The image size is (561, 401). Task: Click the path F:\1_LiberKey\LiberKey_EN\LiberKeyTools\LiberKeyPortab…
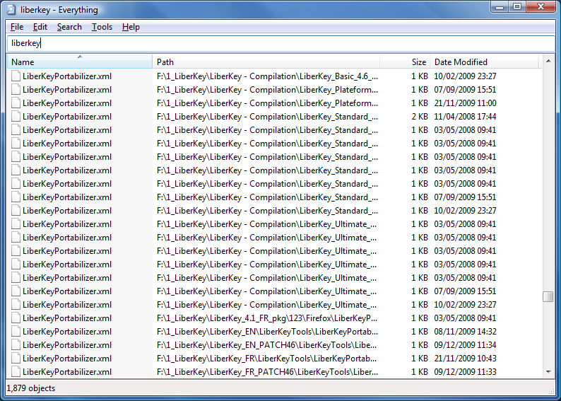click(x=267, y=332)
